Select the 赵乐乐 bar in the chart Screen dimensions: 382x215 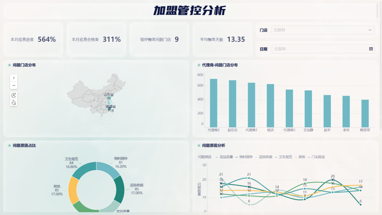(x=232, y=104)
